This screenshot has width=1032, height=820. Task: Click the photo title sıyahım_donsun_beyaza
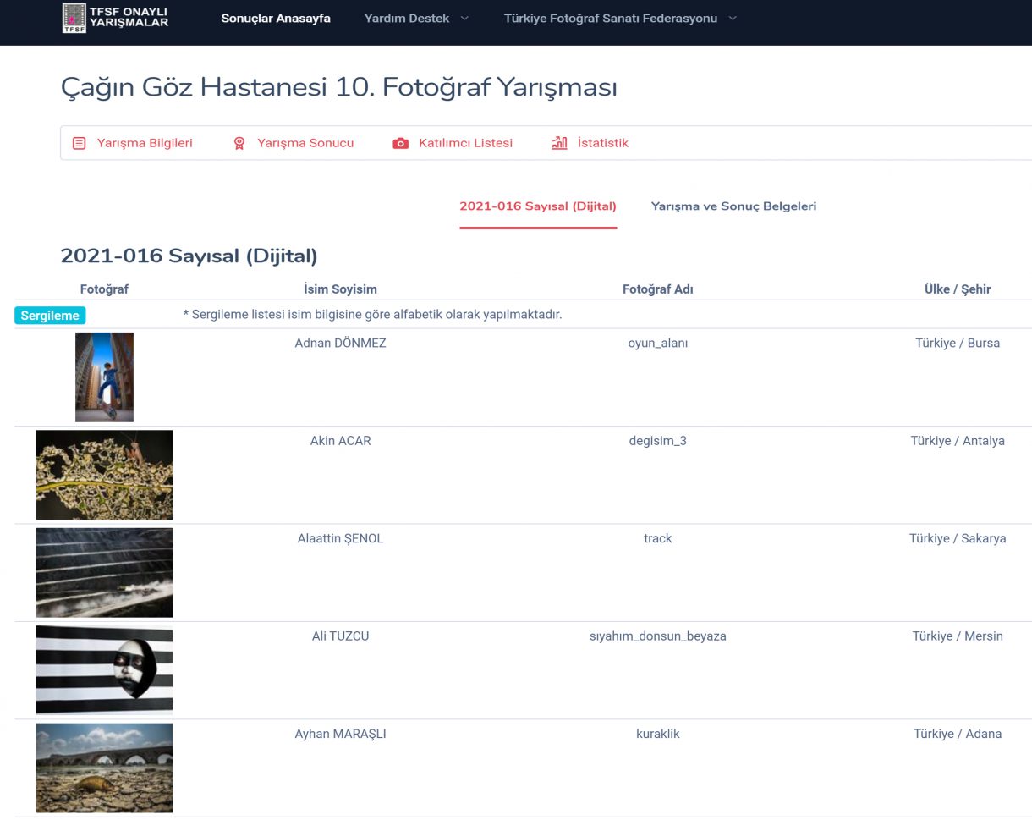point(658,636)
